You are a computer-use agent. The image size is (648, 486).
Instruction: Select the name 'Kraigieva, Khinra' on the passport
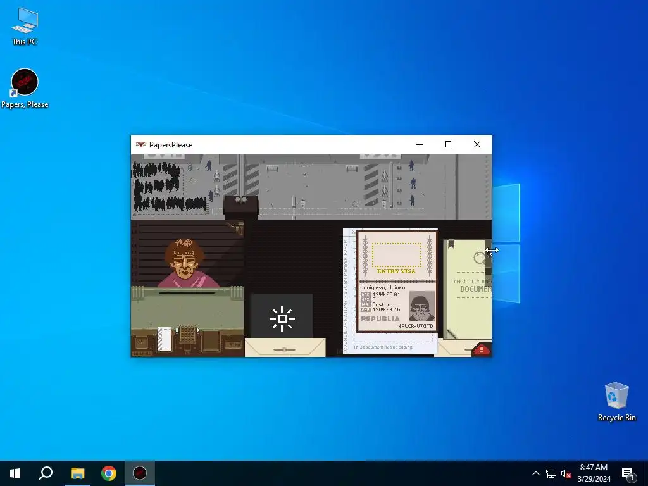point(383,287)
